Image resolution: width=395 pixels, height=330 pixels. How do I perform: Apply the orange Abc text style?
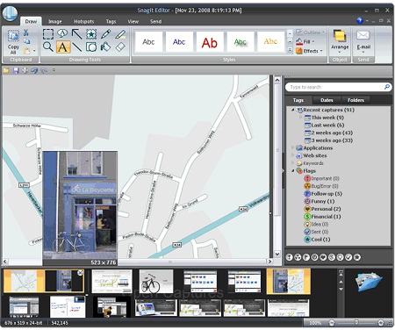(x=270, y=42)
